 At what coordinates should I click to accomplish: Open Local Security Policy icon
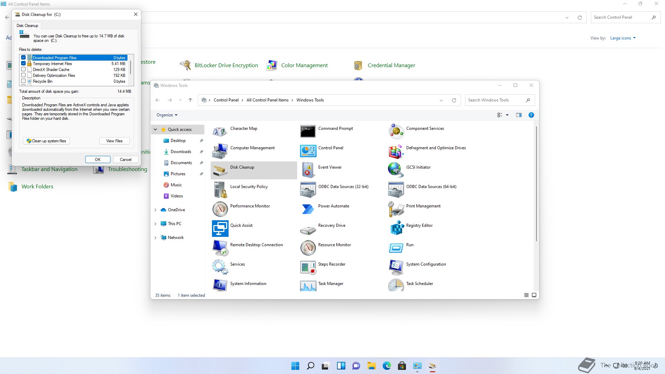pos(220,190)
